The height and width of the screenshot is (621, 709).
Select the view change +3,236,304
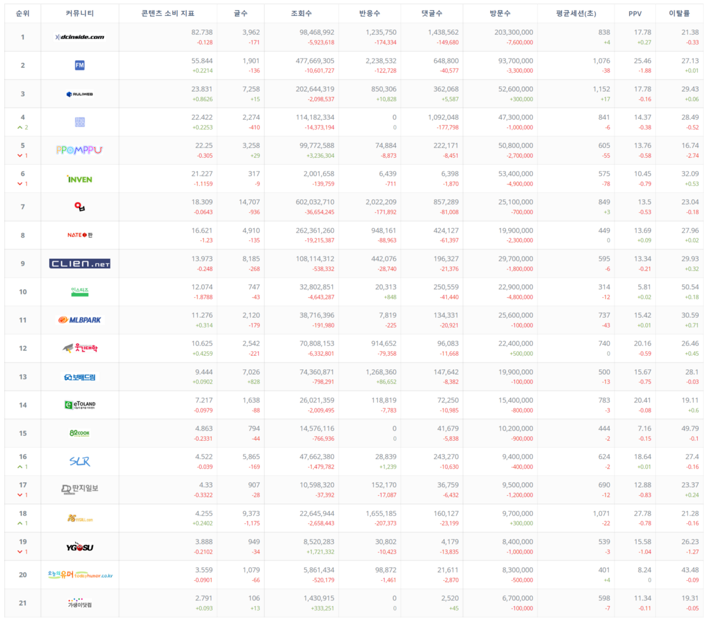321,156
